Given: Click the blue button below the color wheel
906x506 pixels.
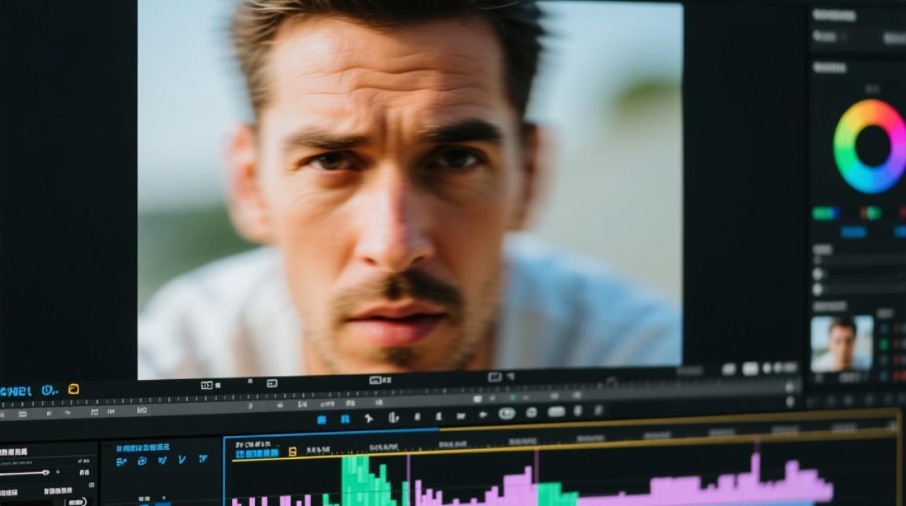Looking at the screenshot, I should [x=853, y=231].
